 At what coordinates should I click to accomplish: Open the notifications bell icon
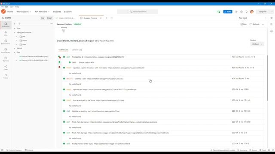247,12
